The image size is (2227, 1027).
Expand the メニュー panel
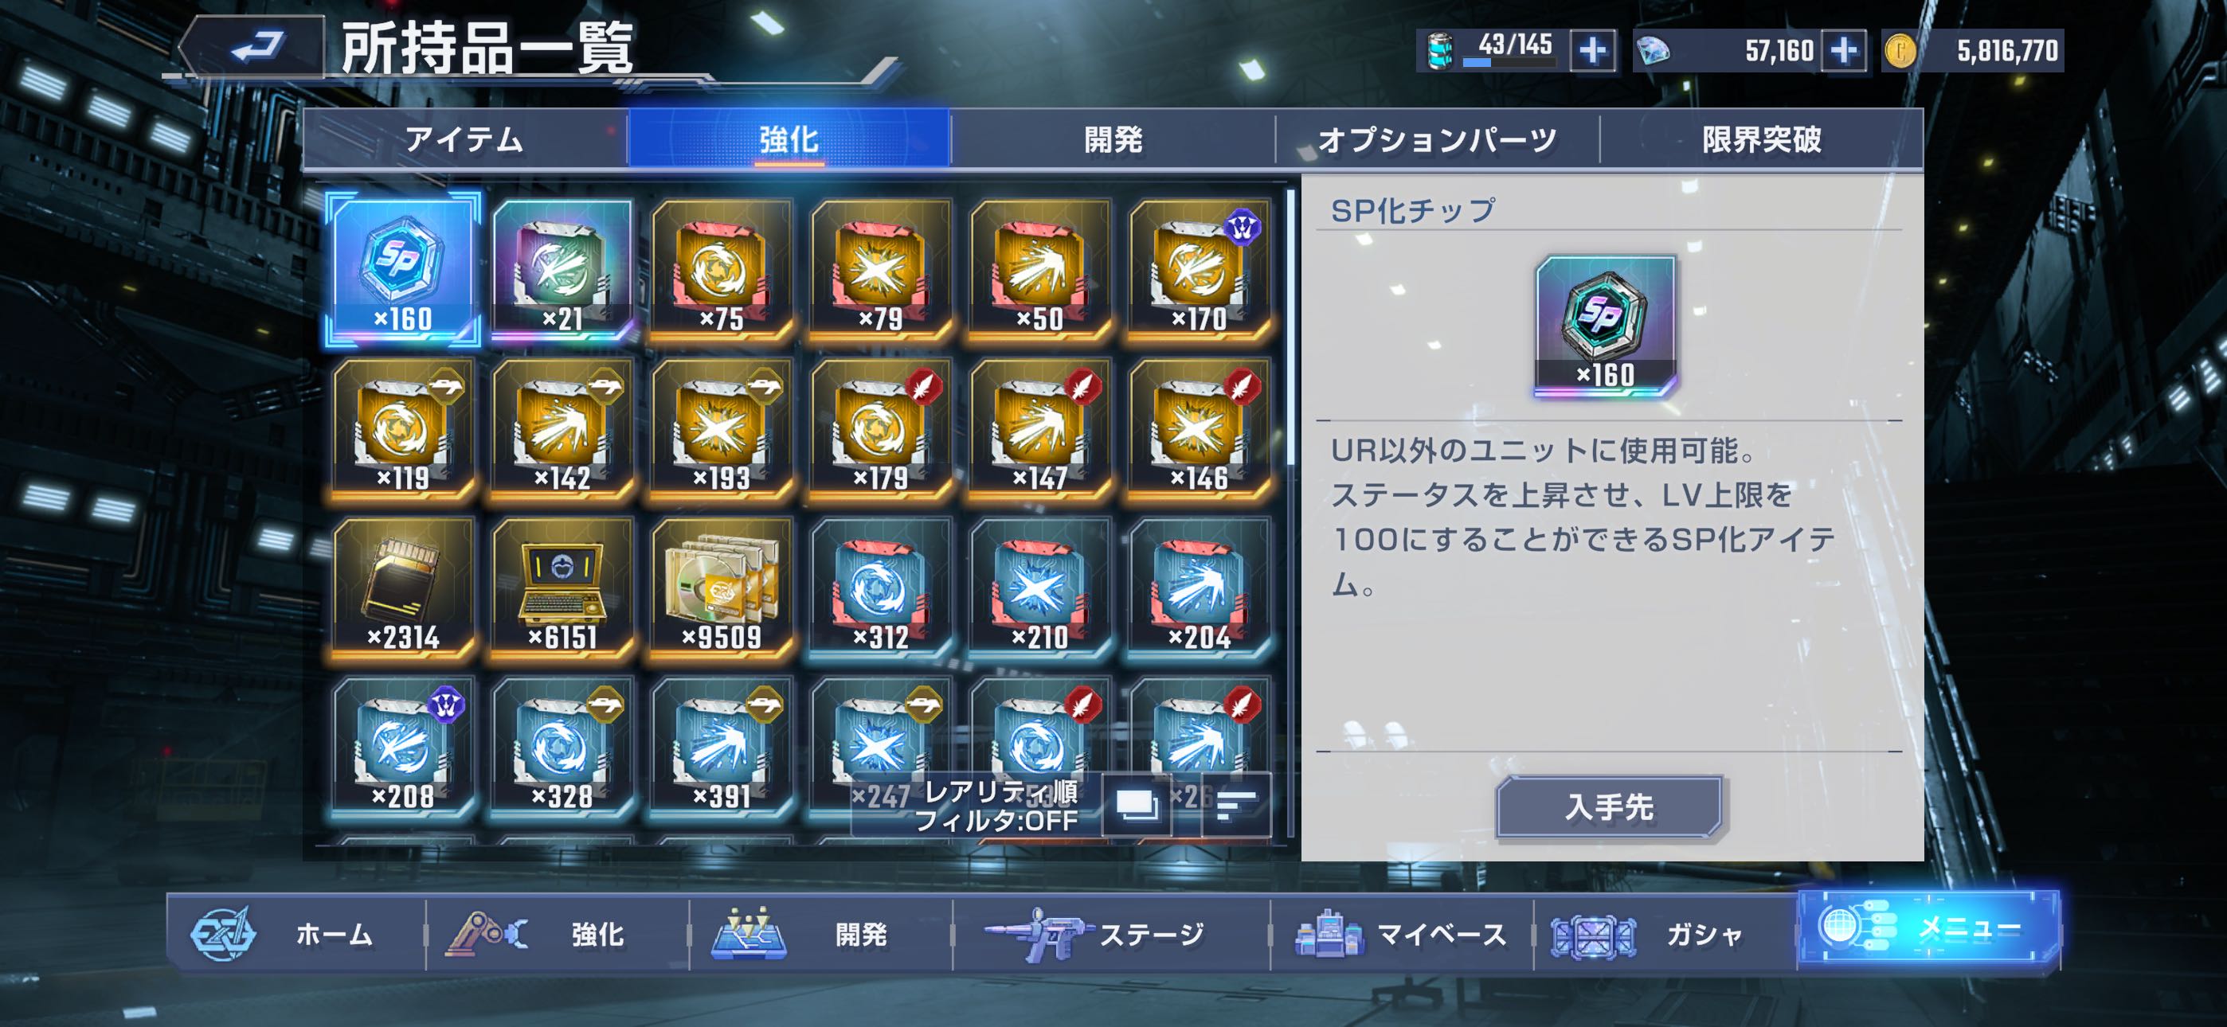[1929, 928]
